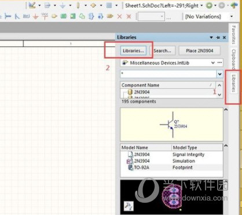Switch to the Clipboard side tab
Image resolution: width=242 pixels, height=215 pixels.
click(x=234, y=59)
